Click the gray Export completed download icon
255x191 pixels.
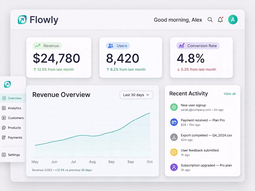pos(174,137)
